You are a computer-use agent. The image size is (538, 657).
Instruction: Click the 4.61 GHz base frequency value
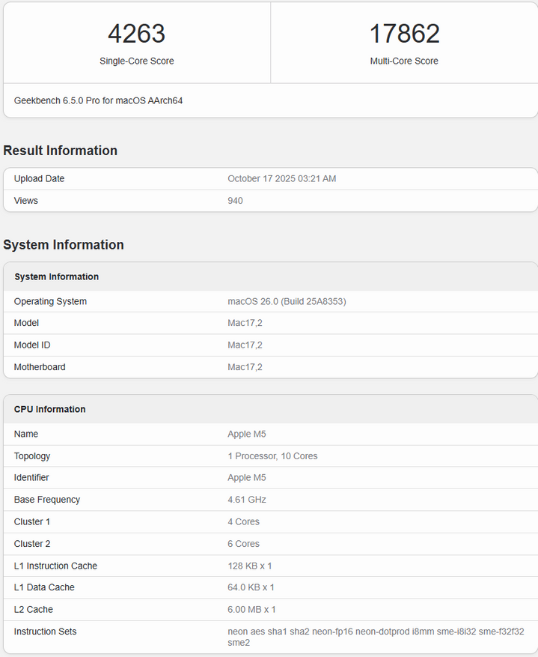click(247, 500)
